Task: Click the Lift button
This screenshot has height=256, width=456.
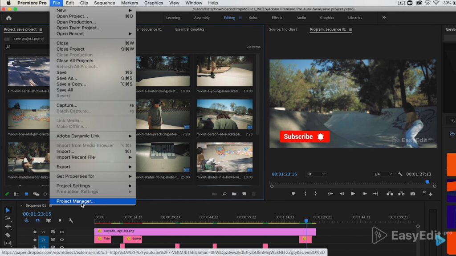Action: click(x=390, y=194)
